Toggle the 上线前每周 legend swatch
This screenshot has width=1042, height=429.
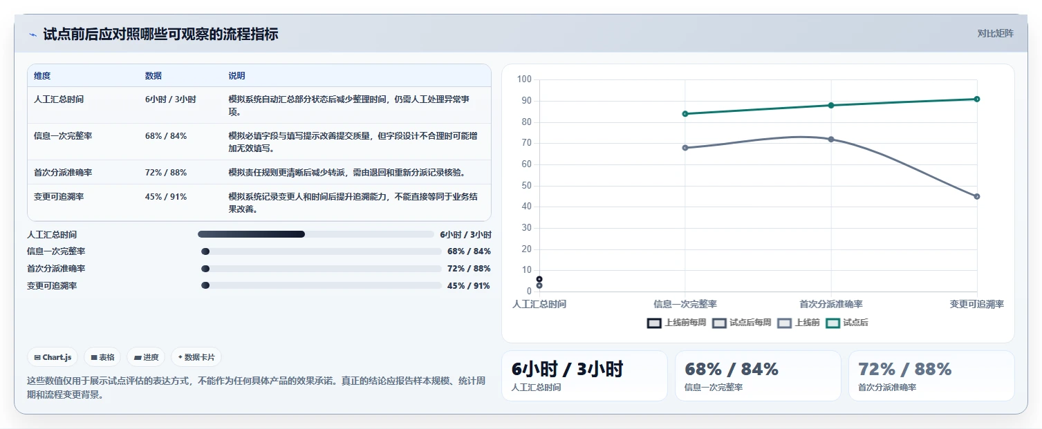654,323
